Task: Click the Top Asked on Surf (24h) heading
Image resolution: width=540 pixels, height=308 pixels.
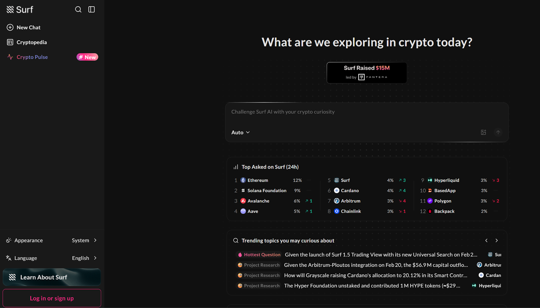Action: 270,167
